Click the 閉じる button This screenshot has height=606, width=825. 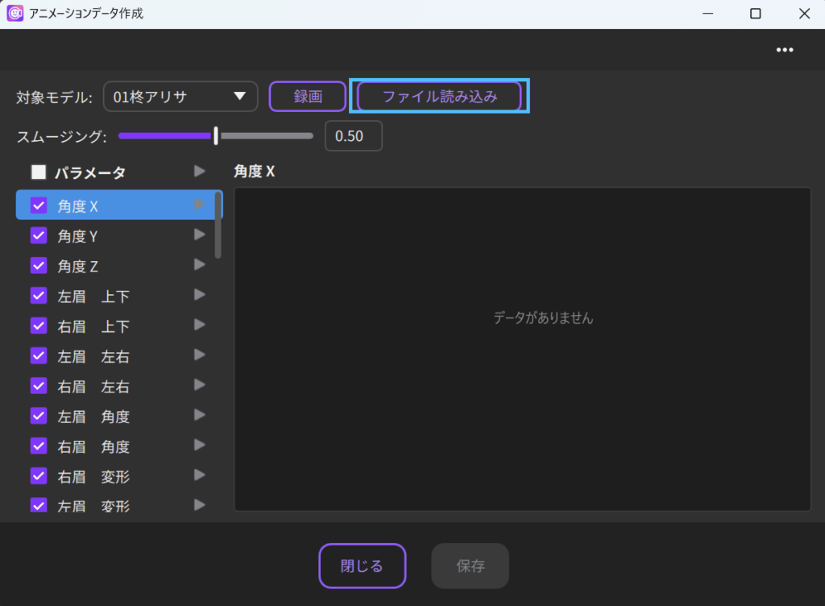pyautogui.click(x=362, y=566)
